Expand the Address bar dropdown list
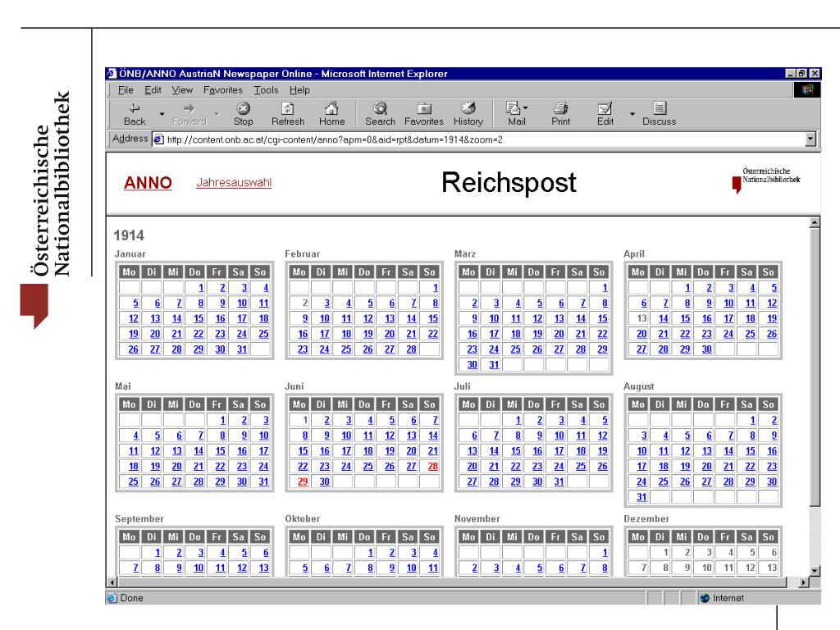The width and height of the screenshot is (840, 630). (x=810, y=139)
